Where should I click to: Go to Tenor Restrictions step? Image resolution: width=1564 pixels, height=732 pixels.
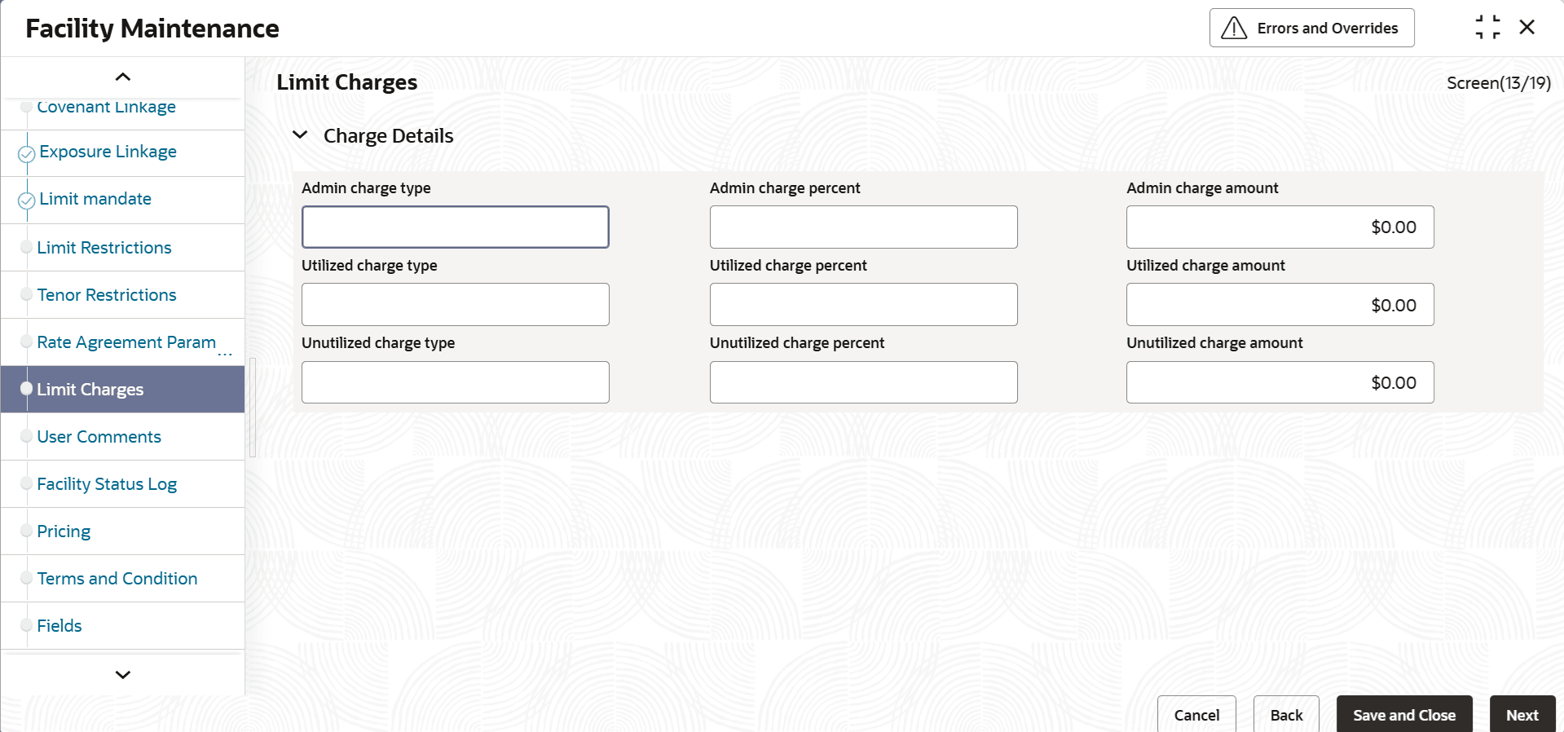coord(107,295)
